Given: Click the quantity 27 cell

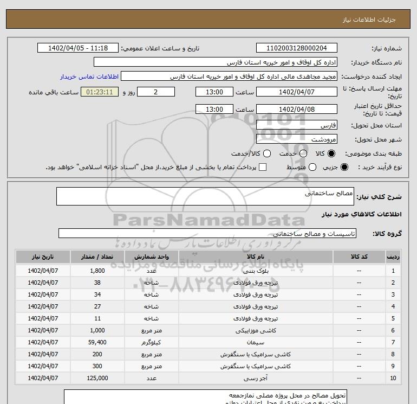Looking at the screenshot, I should tap(97, 306).
